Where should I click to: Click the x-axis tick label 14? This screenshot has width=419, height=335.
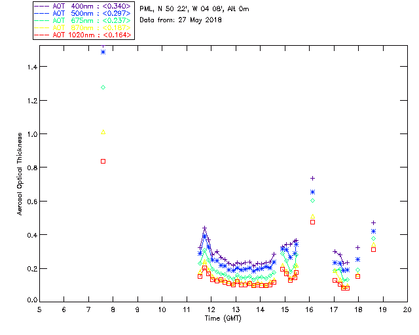click(x=261, y=309)
